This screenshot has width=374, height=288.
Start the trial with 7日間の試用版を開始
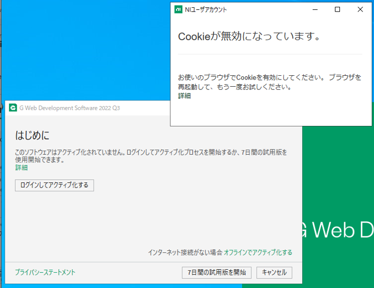pyautogui.click(x=216, y=272)
